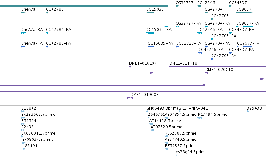Viewport: 266px width, 157px height.
Task: Click the RE62585.5prime EST feature
Action: [x=167, y=136]
